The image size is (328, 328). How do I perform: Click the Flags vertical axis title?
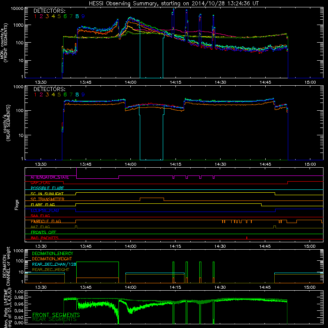[17, 205]
